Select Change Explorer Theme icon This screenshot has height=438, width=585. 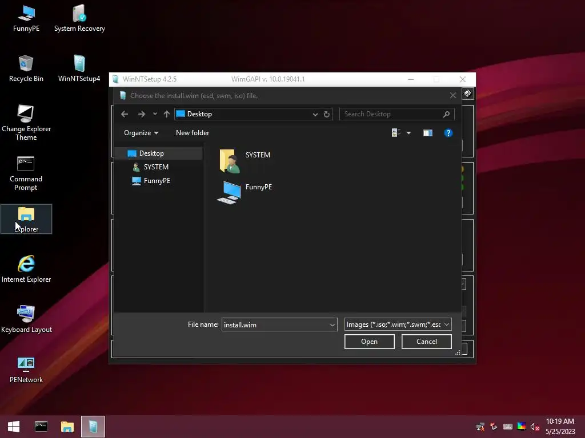pos(26,123)
